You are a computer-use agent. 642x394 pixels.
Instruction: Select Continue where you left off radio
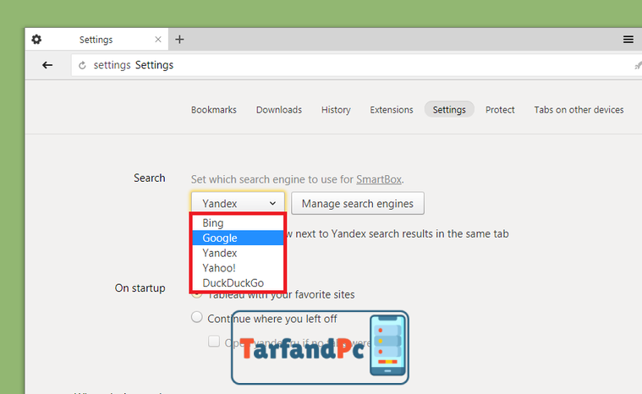tap(197, 317)
